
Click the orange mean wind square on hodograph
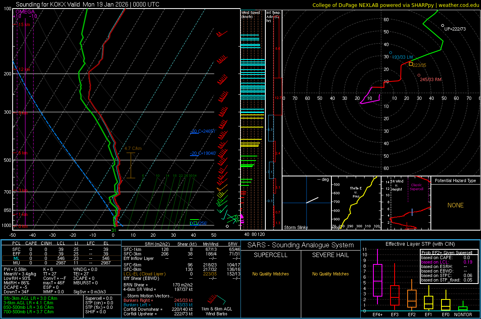(411, 64)
